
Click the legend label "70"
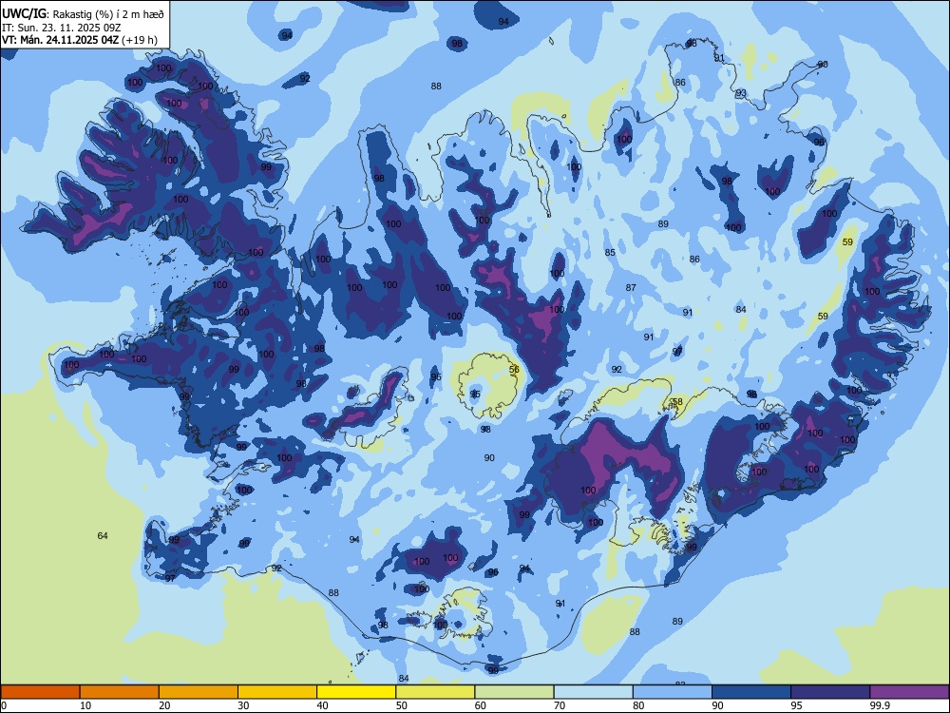(560, 705)
